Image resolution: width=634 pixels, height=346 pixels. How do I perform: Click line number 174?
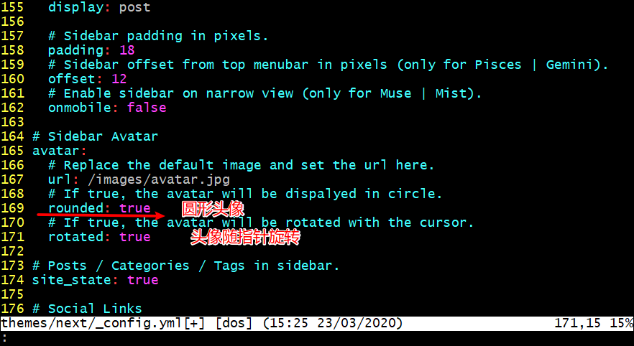pos(12,280)
